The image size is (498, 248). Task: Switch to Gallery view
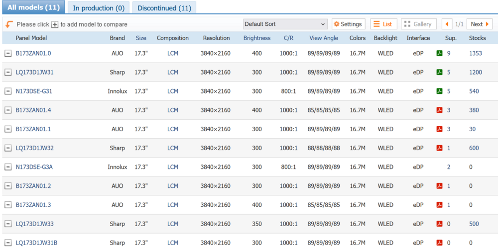[418, 24]
